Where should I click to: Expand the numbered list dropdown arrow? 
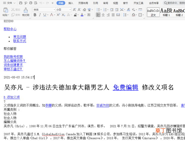click(108, 10)
